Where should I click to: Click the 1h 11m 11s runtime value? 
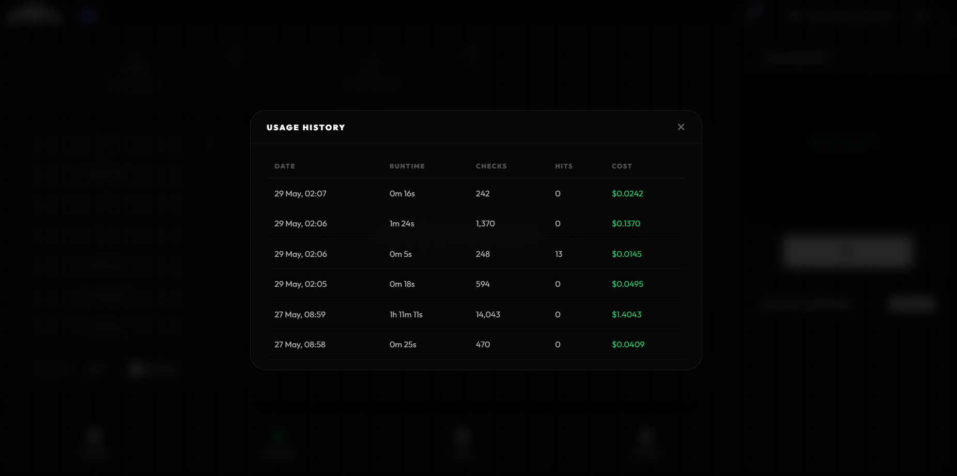tap(406, 315)
